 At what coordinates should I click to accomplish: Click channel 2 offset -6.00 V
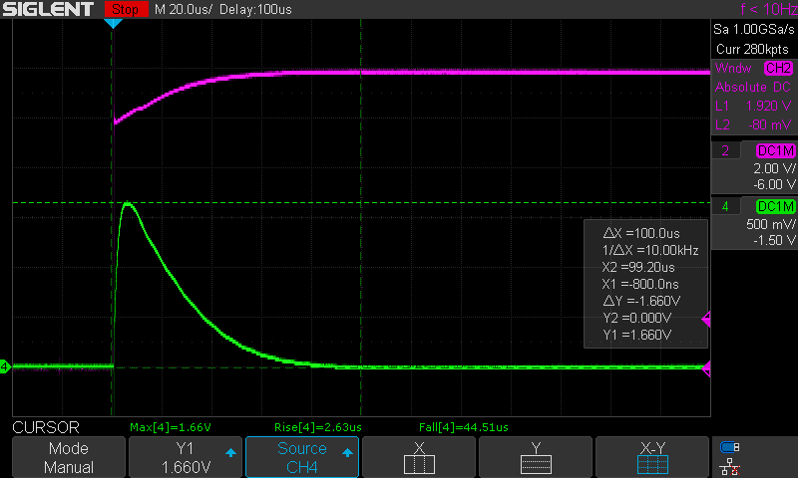[x=774, y=184]
